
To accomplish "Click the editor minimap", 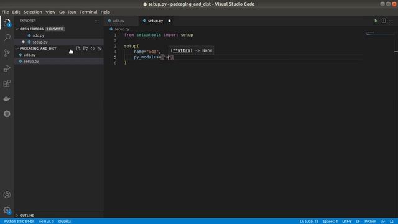I will click(379, 34).
